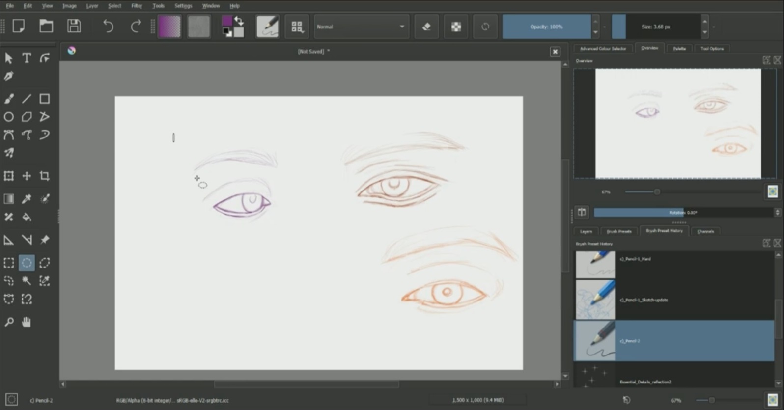Select the Gradient tool
The width and height of the screenshot is (784, 410).
point(9,199)
